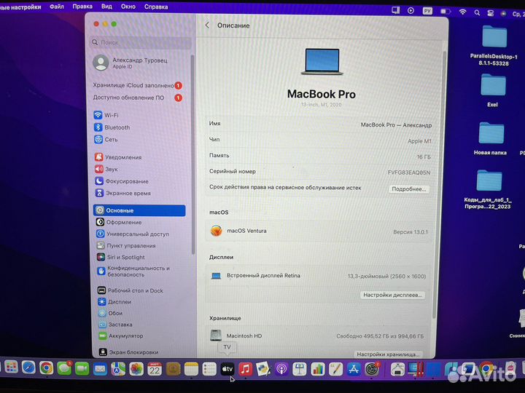This screenshot has height=393, width=525.
Task: Click Встроенный дисплей Retina row
Action: (x=318, y=276)
